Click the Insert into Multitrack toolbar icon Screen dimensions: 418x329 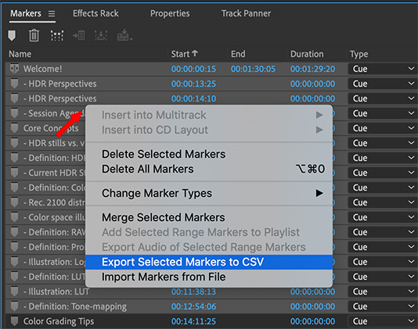click(x=124, y=35)
